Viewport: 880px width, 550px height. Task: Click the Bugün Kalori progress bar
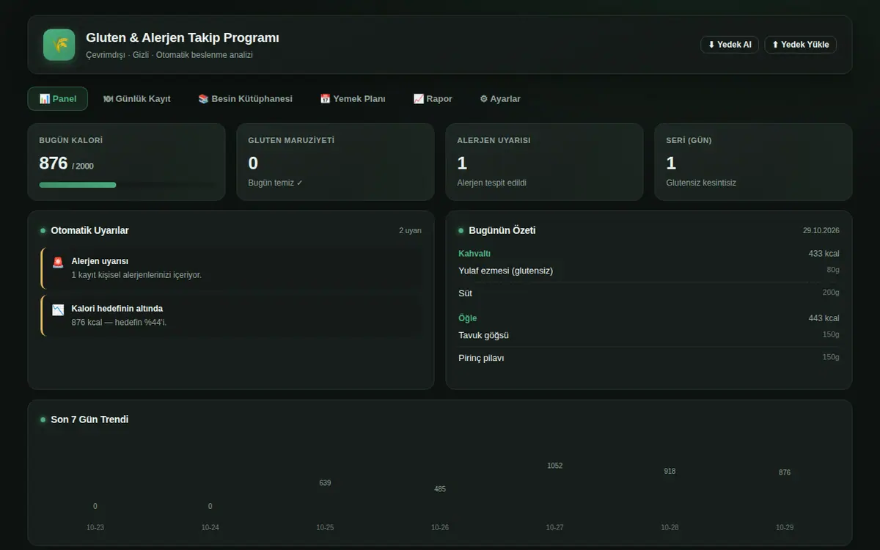click(x=127, y=185)
